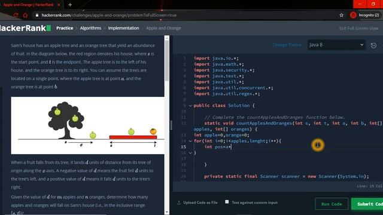The height and width of the screenshot is (215, 383).
Task: Click the browser address bar URL
Action: [x=109, y=15]
